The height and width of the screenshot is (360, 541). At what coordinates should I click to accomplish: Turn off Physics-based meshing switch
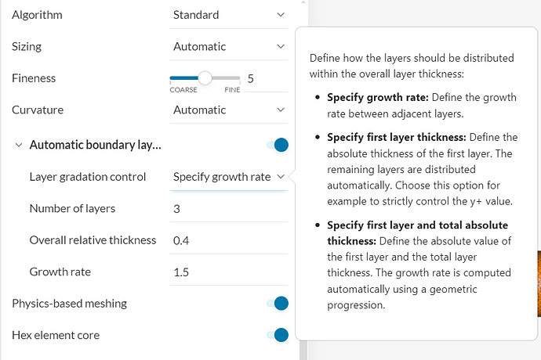278,304
